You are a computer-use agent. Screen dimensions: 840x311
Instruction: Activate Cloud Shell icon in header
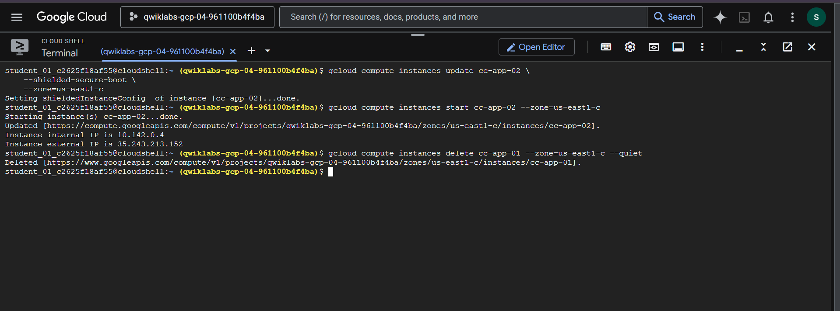744,17
